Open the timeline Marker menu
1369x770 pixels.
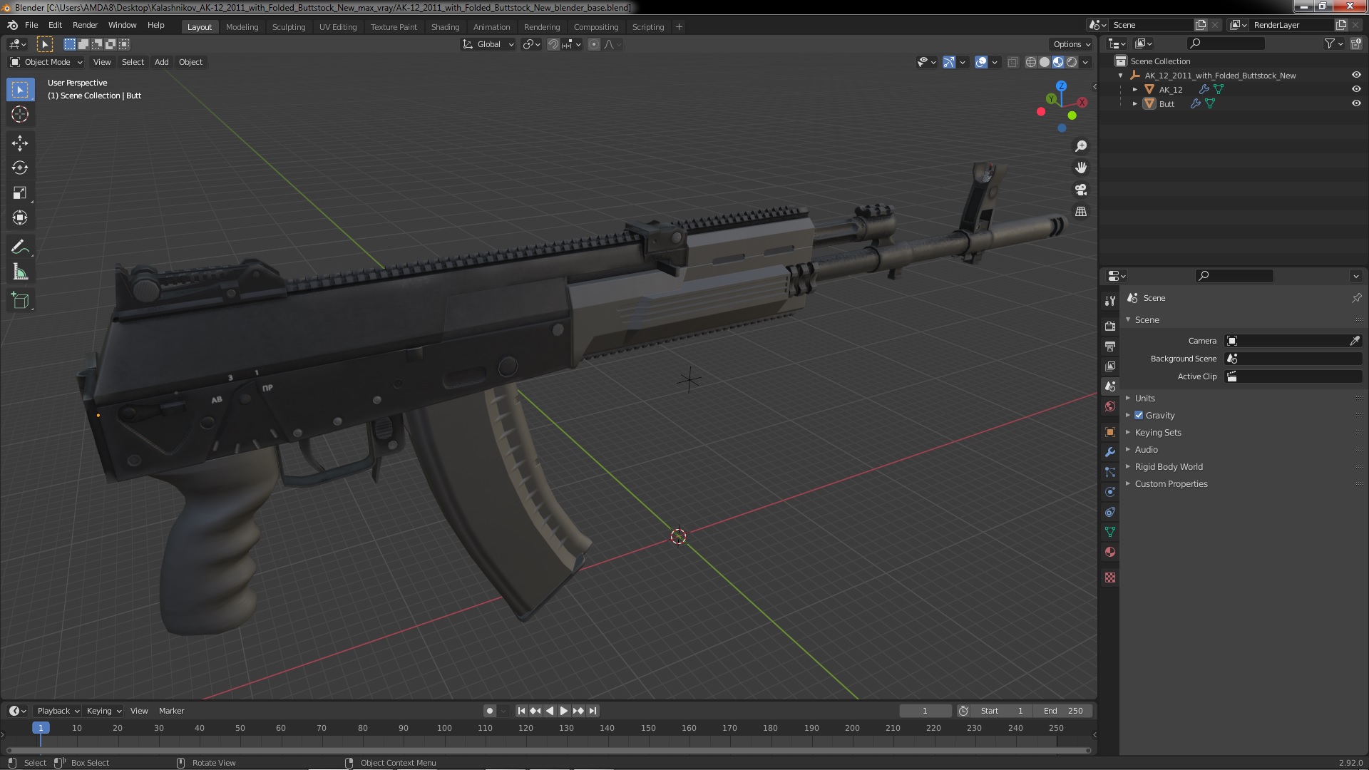click(171, 711)
